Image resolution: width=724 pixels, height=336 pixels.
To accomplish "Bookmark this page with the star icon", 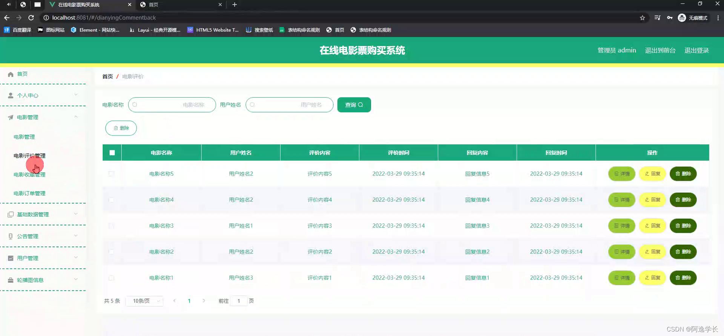I will point(643,18).
